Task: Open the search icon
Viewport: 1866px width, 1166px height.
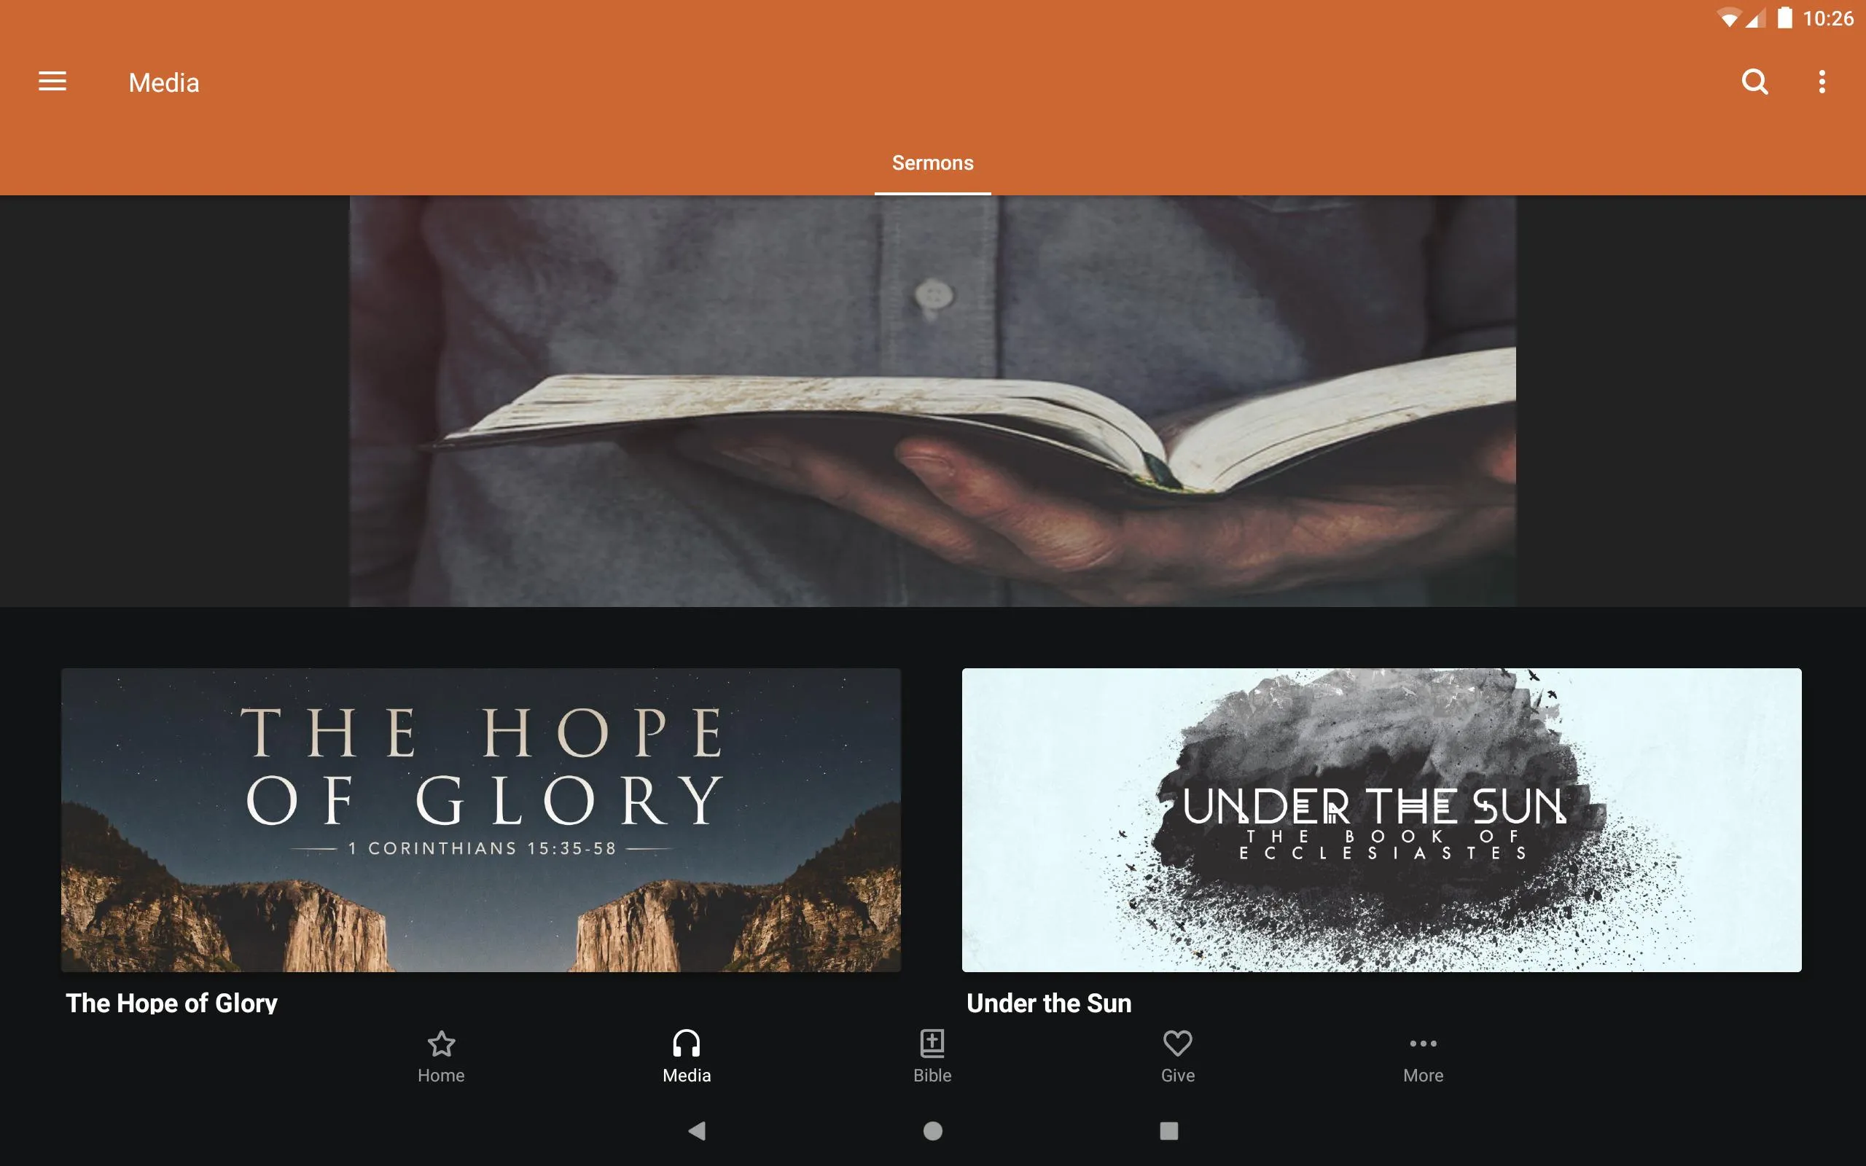Action: click(1754, 81)
